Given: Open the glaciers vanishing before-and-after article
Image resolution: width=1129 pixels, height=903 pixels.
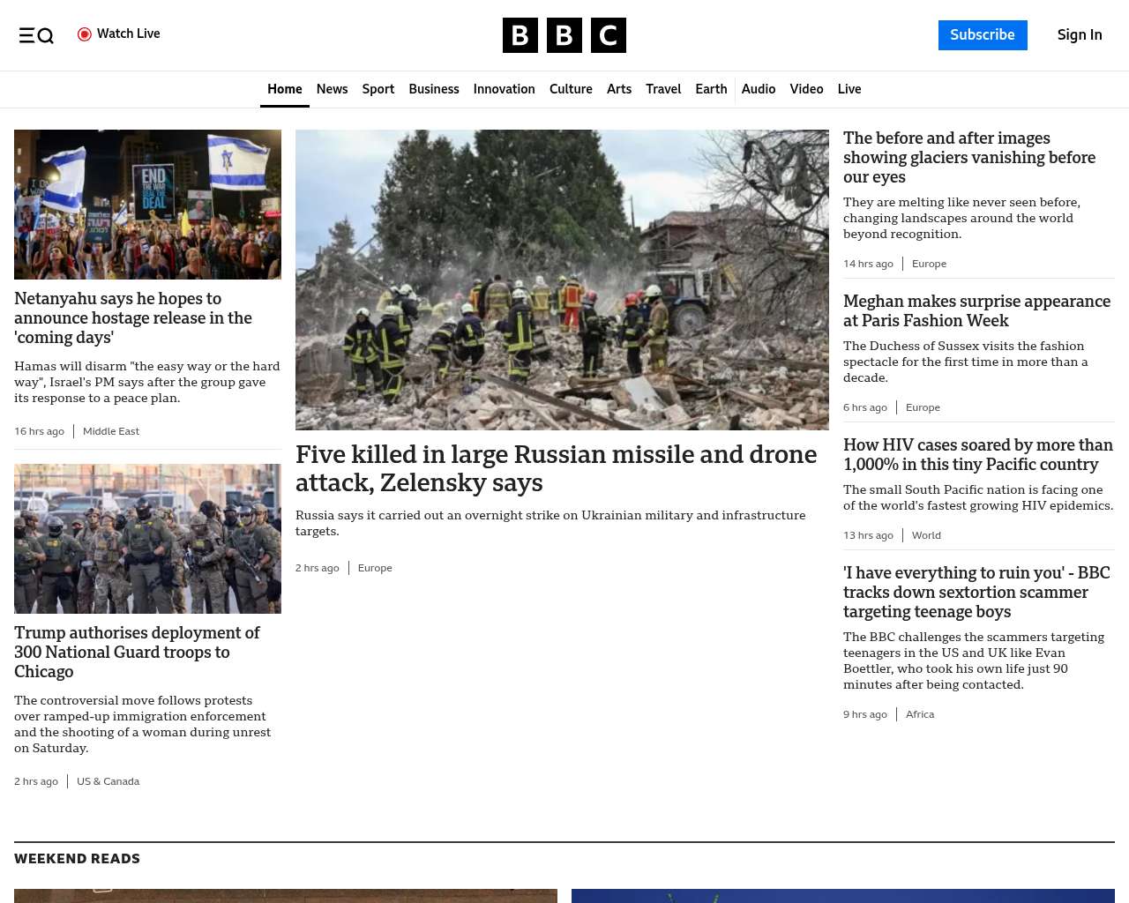Looking at the screenshot, I should (968, 158).
